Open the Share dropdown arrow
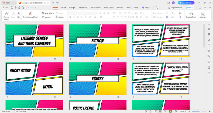This screenshot has width=213, height=113. coord(193,8)
